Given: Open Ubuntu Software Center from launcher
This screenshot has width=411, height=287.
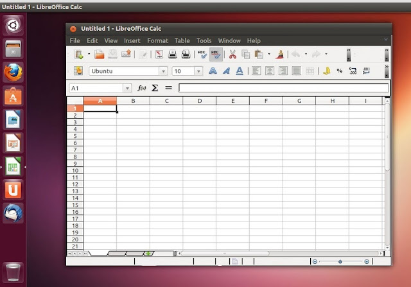Looking at the screenshot, I should pyautogui.click(x=13, y=96).
